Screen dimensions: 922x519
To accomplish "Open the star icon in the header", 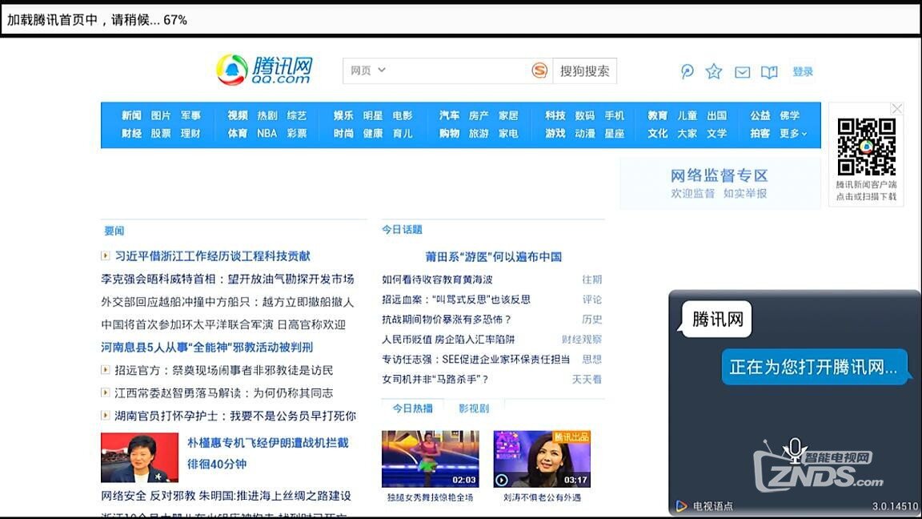I will [x=714, y=72].
